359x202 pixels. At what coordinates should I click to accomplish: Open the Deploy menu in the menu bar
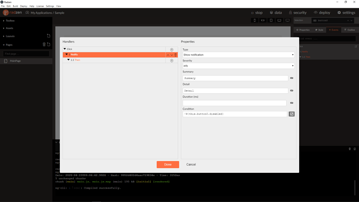23,6
